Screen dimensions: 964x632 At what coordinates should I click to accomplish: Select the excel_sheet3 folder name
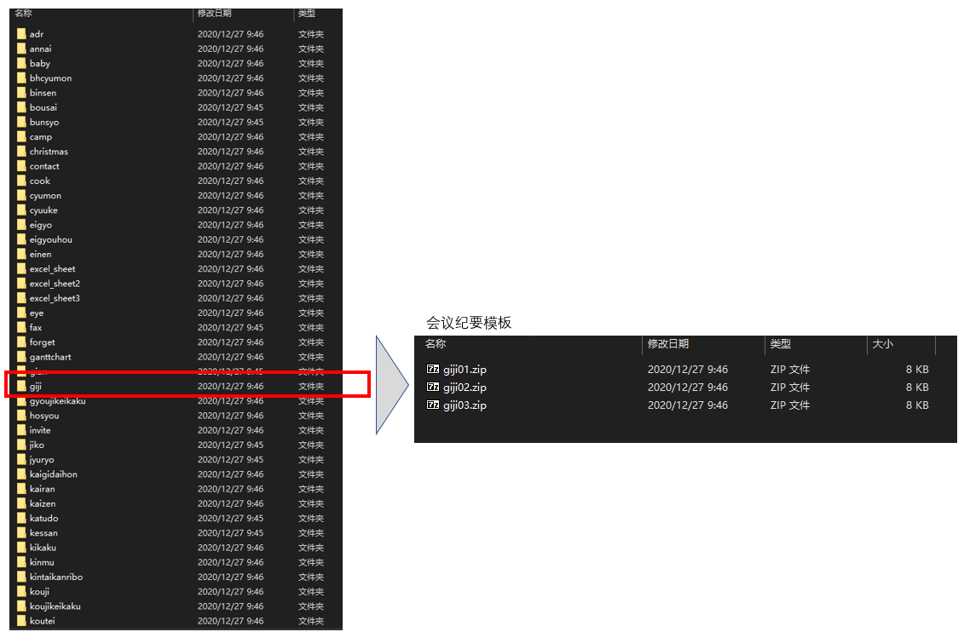pyautogui.click(x=55, y=298)
